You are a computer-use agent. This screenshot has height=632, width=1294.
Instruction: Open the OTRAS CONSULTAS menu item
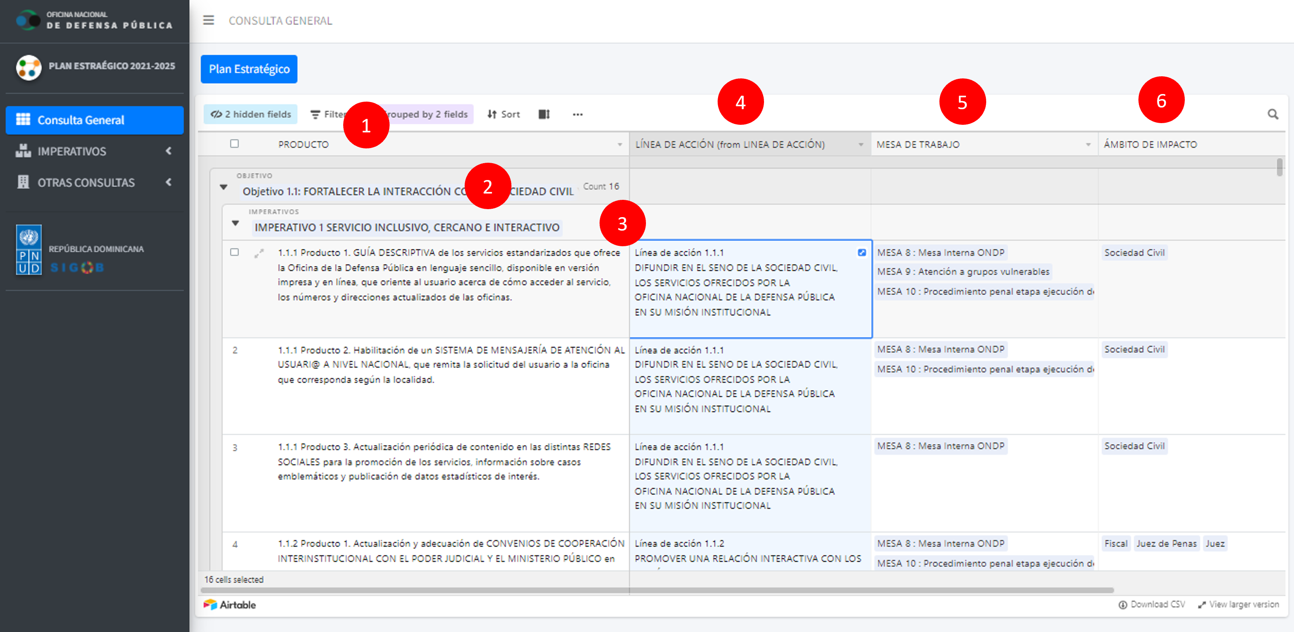(94, 182)
